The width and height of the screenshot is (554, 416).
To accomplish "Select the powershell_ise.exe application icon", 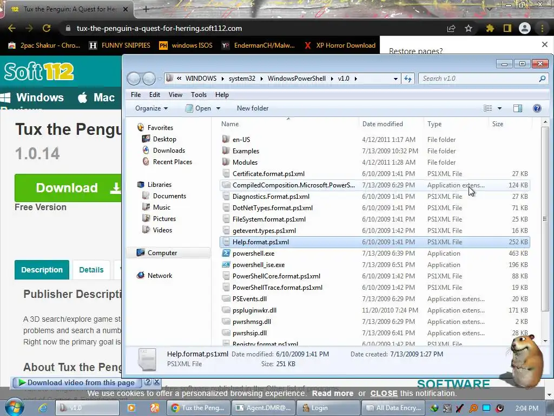I will (x=226, y=264).
